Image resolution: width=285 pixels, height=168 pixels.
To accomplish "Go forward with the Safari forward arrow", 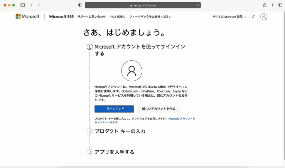I will [x=39, y=5].
